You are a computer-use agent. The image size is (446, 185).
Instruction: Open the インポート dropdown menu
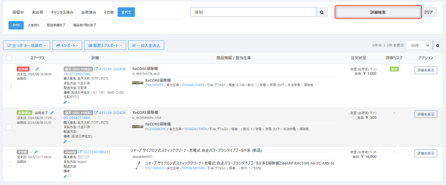click(x=67, y=46)
